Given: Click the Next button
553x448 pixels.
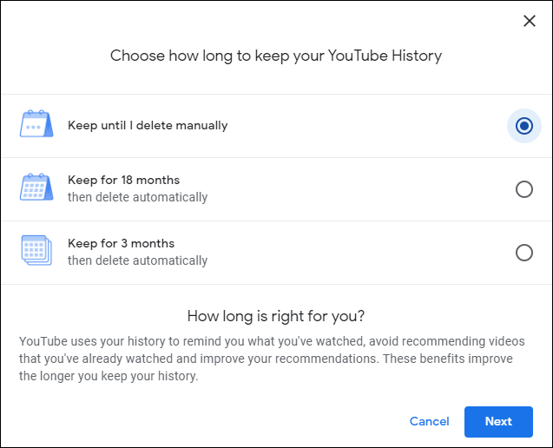Looking at the screenshot, I should (498, 422).
